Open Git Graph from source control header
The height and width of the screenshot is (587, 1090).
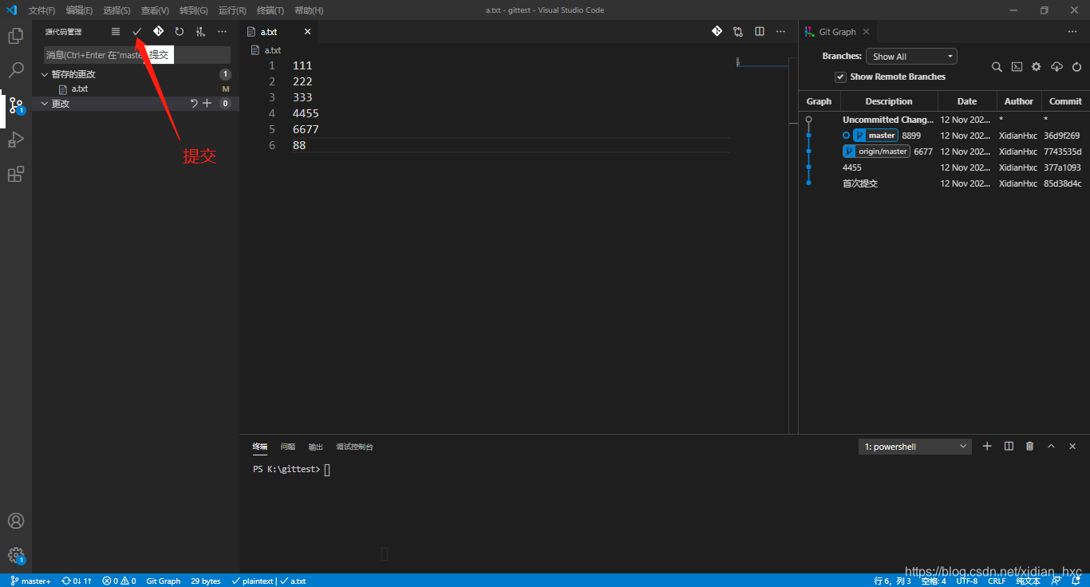click(158, 32)
